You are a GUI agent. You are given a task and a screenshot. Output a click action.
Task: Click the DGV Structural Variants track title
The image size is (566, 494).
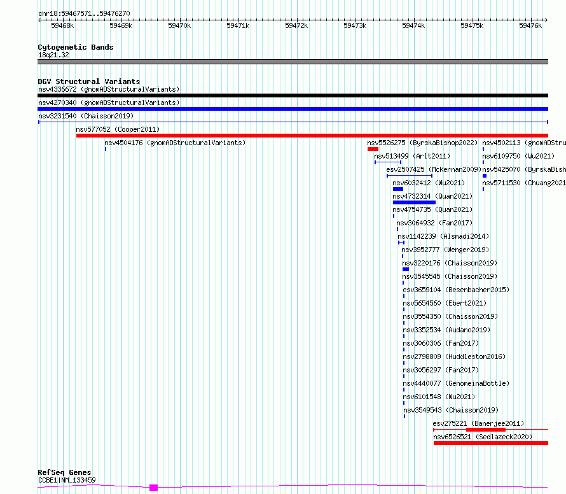89,81
